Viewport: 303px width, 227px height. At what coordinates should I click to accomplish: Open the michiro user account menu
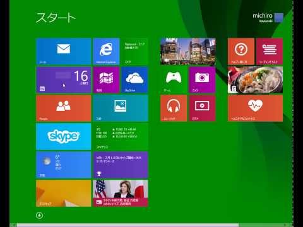coord(268,18)
